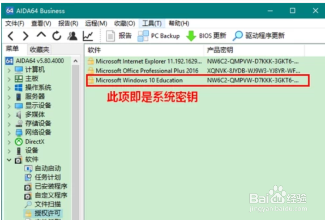Select the DirectX Xbox logo icon
Image resolution: width=325 pixels, height=220 pixels.
coord(19,141)
